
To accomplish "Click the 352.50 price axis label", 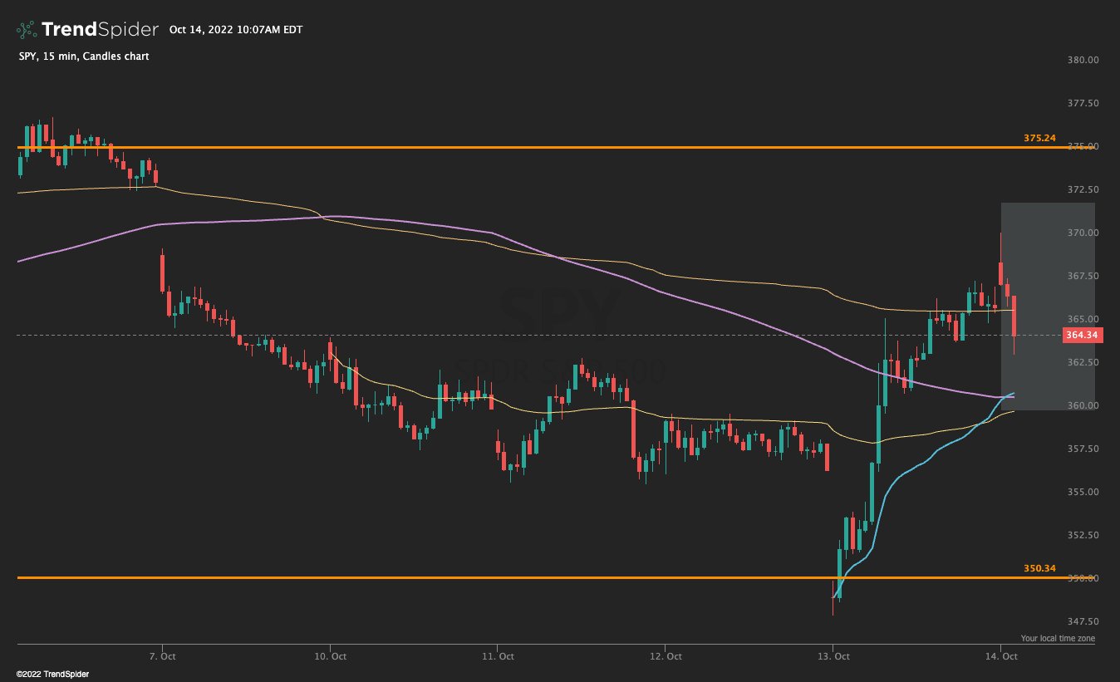I will [x=1082, y=535].
